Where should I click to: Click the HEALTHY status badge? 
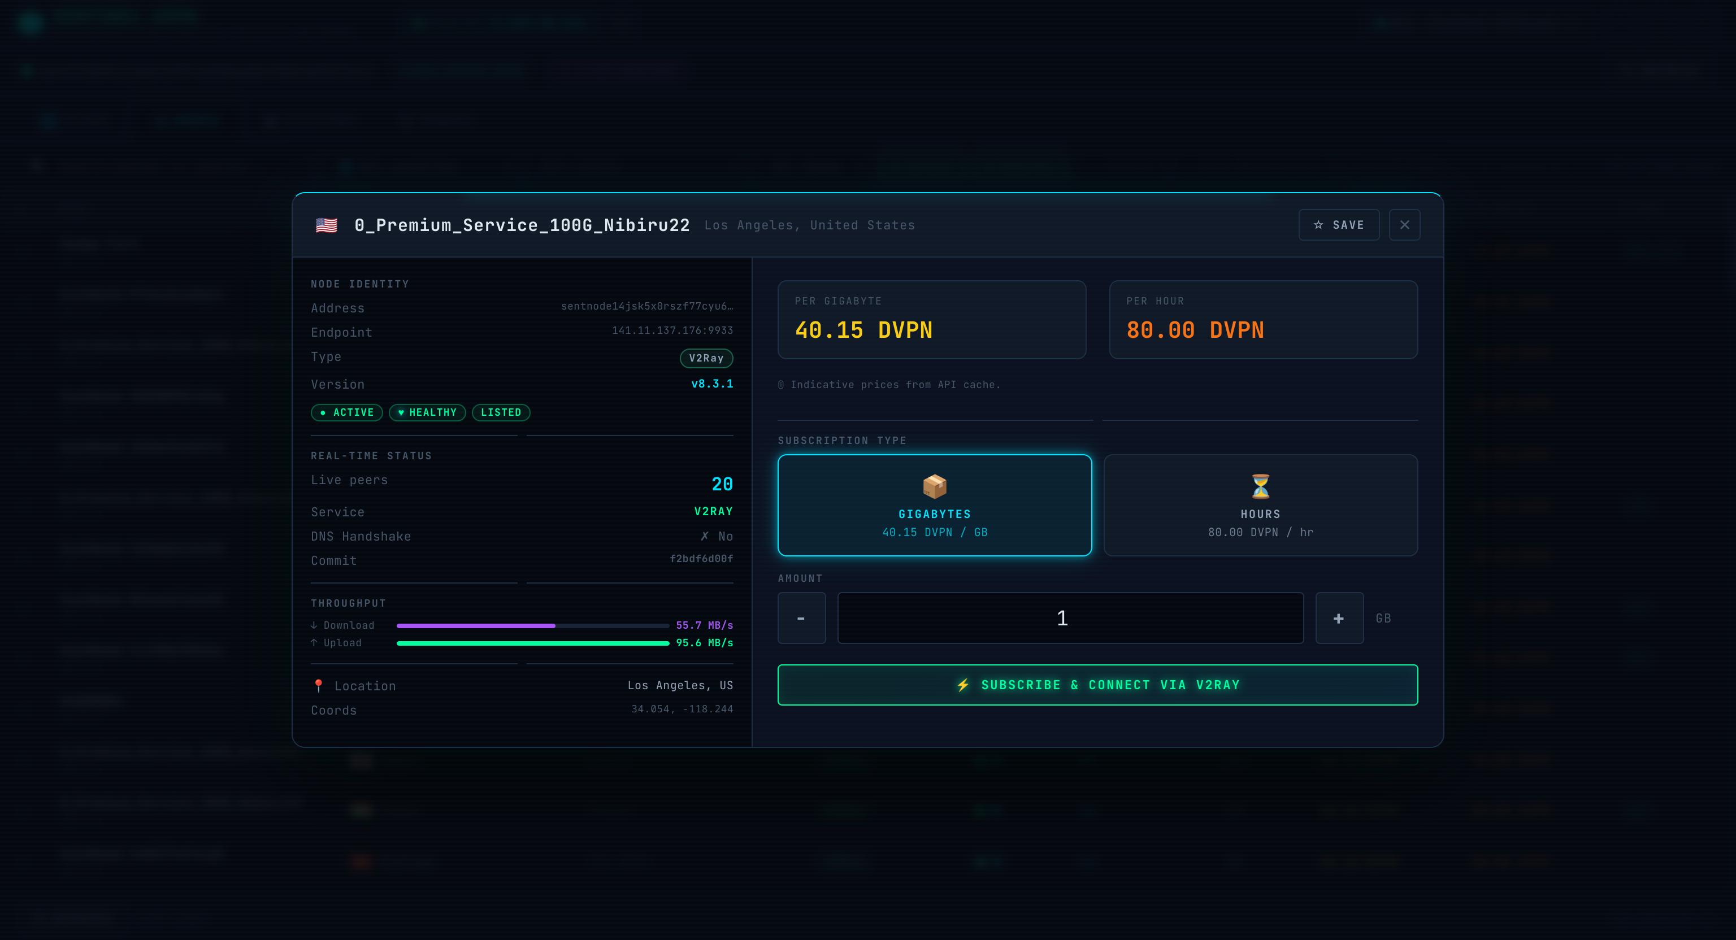tap(427, 412)
